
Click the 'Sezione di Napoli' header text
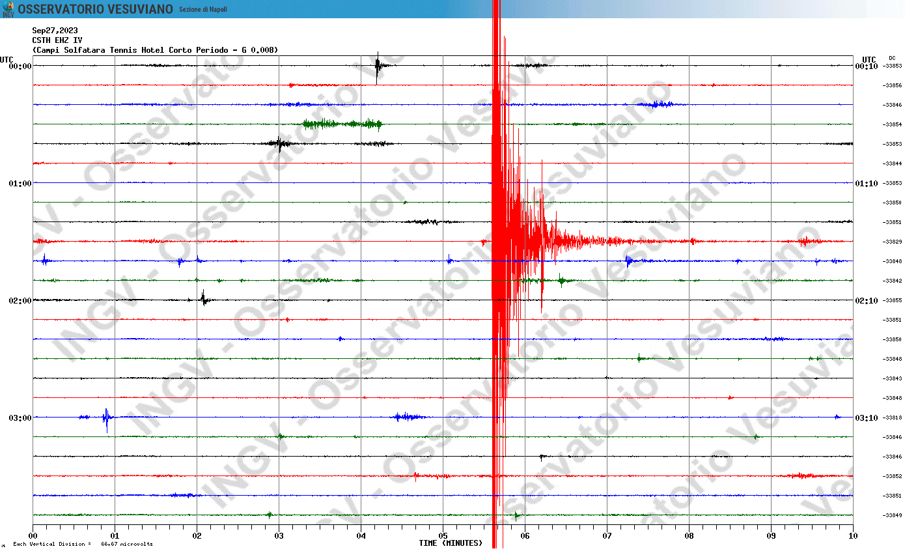pyautogui.click(x=203, y=10)
